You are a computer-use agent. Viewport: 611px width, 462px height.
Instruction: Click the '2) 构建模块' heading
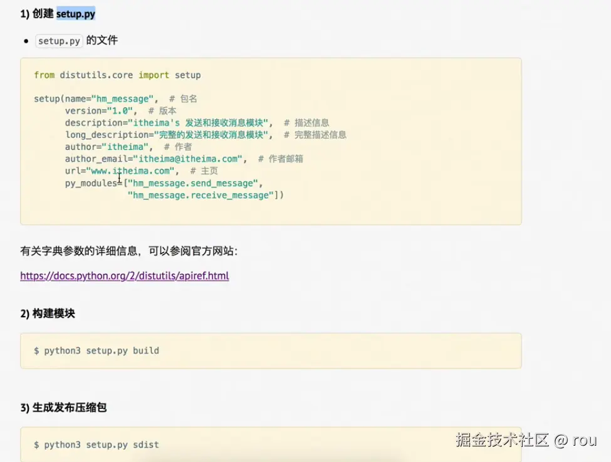(48, 313)
